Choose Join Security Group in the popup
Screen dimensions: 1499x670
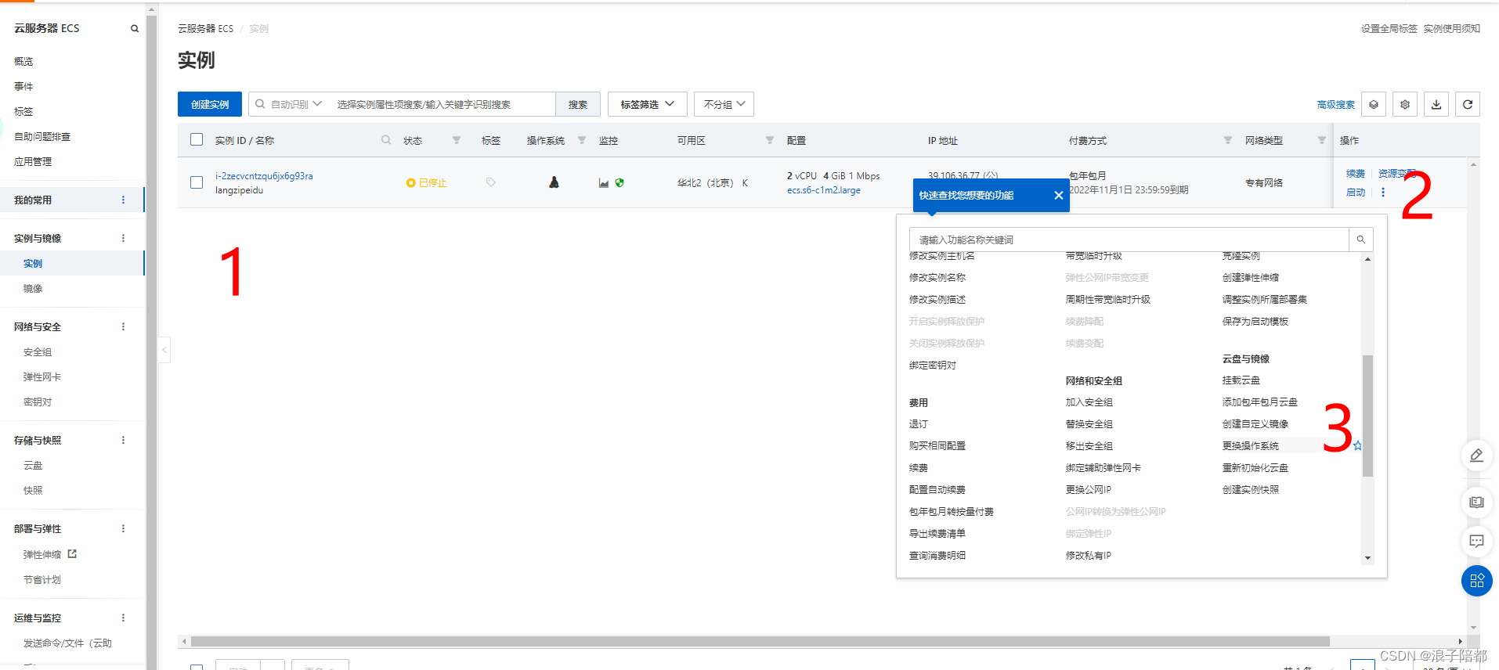(1089, 402)
